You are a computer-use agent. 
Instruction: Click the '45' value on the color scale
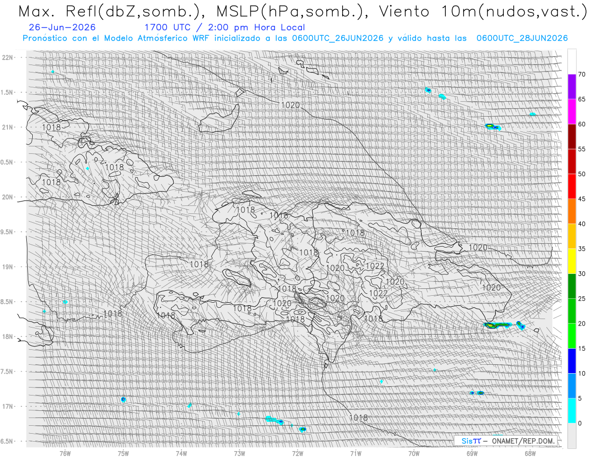[582, 199]
